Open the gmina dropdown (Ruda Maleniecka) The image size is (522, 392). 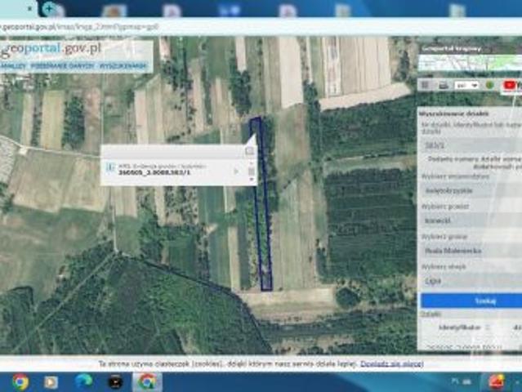coord(471,251)
